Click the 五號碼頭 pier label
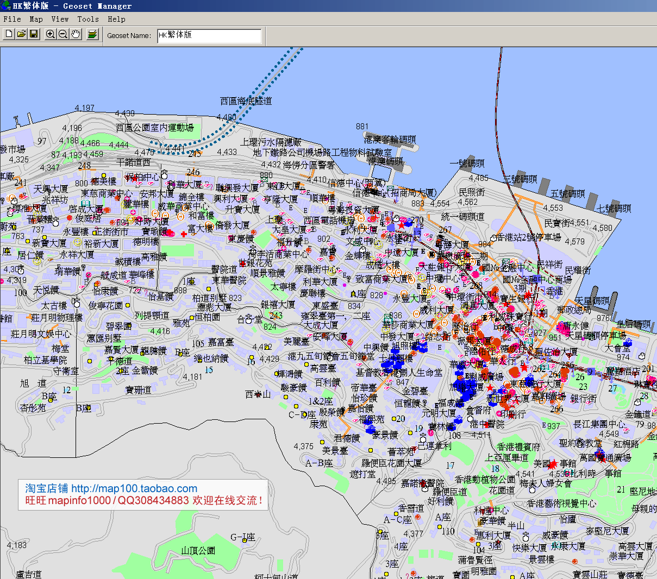The image size is (657, 579). (567, 193)
